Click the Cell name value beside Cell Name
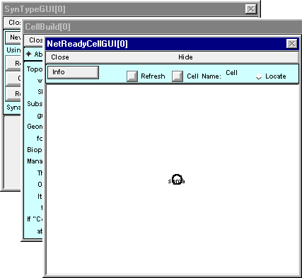The height and width of the screenshot is (278, 302). coord(231,73)
